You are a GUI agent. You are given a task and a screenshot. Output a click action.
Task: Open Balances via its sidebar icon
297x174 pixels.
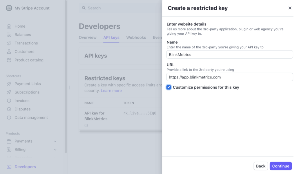click(x=9, y=35)
